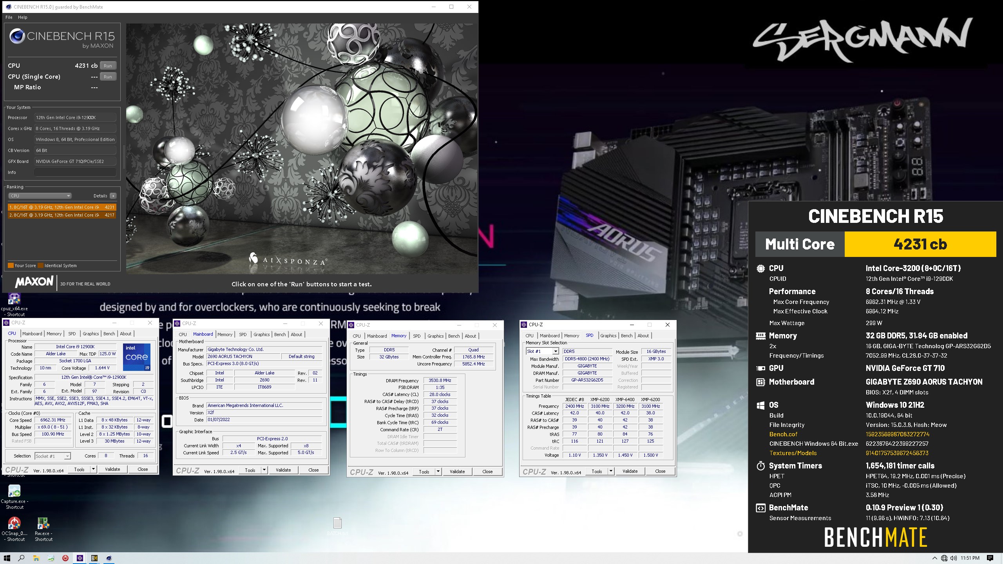Click the Z690 AORUS TACHYON model field
1003x564 pixels.
pyautogui.click(x=243, y=356)
